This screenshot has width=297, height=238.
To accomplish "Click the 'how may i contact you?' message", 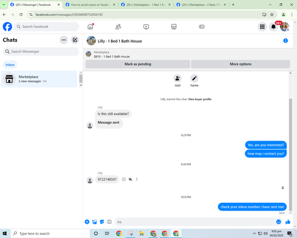I will pos(266,154).
